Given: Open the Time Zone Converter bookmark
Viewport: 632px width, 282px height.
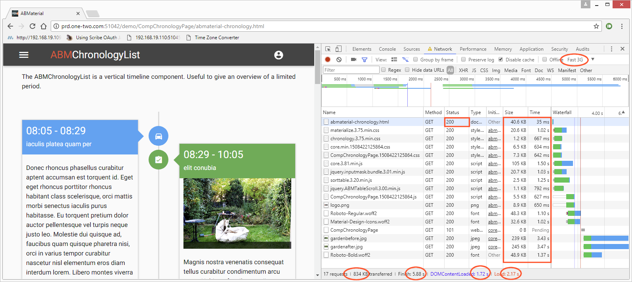Looking at the screenshot, I should (x=212, y=38).
